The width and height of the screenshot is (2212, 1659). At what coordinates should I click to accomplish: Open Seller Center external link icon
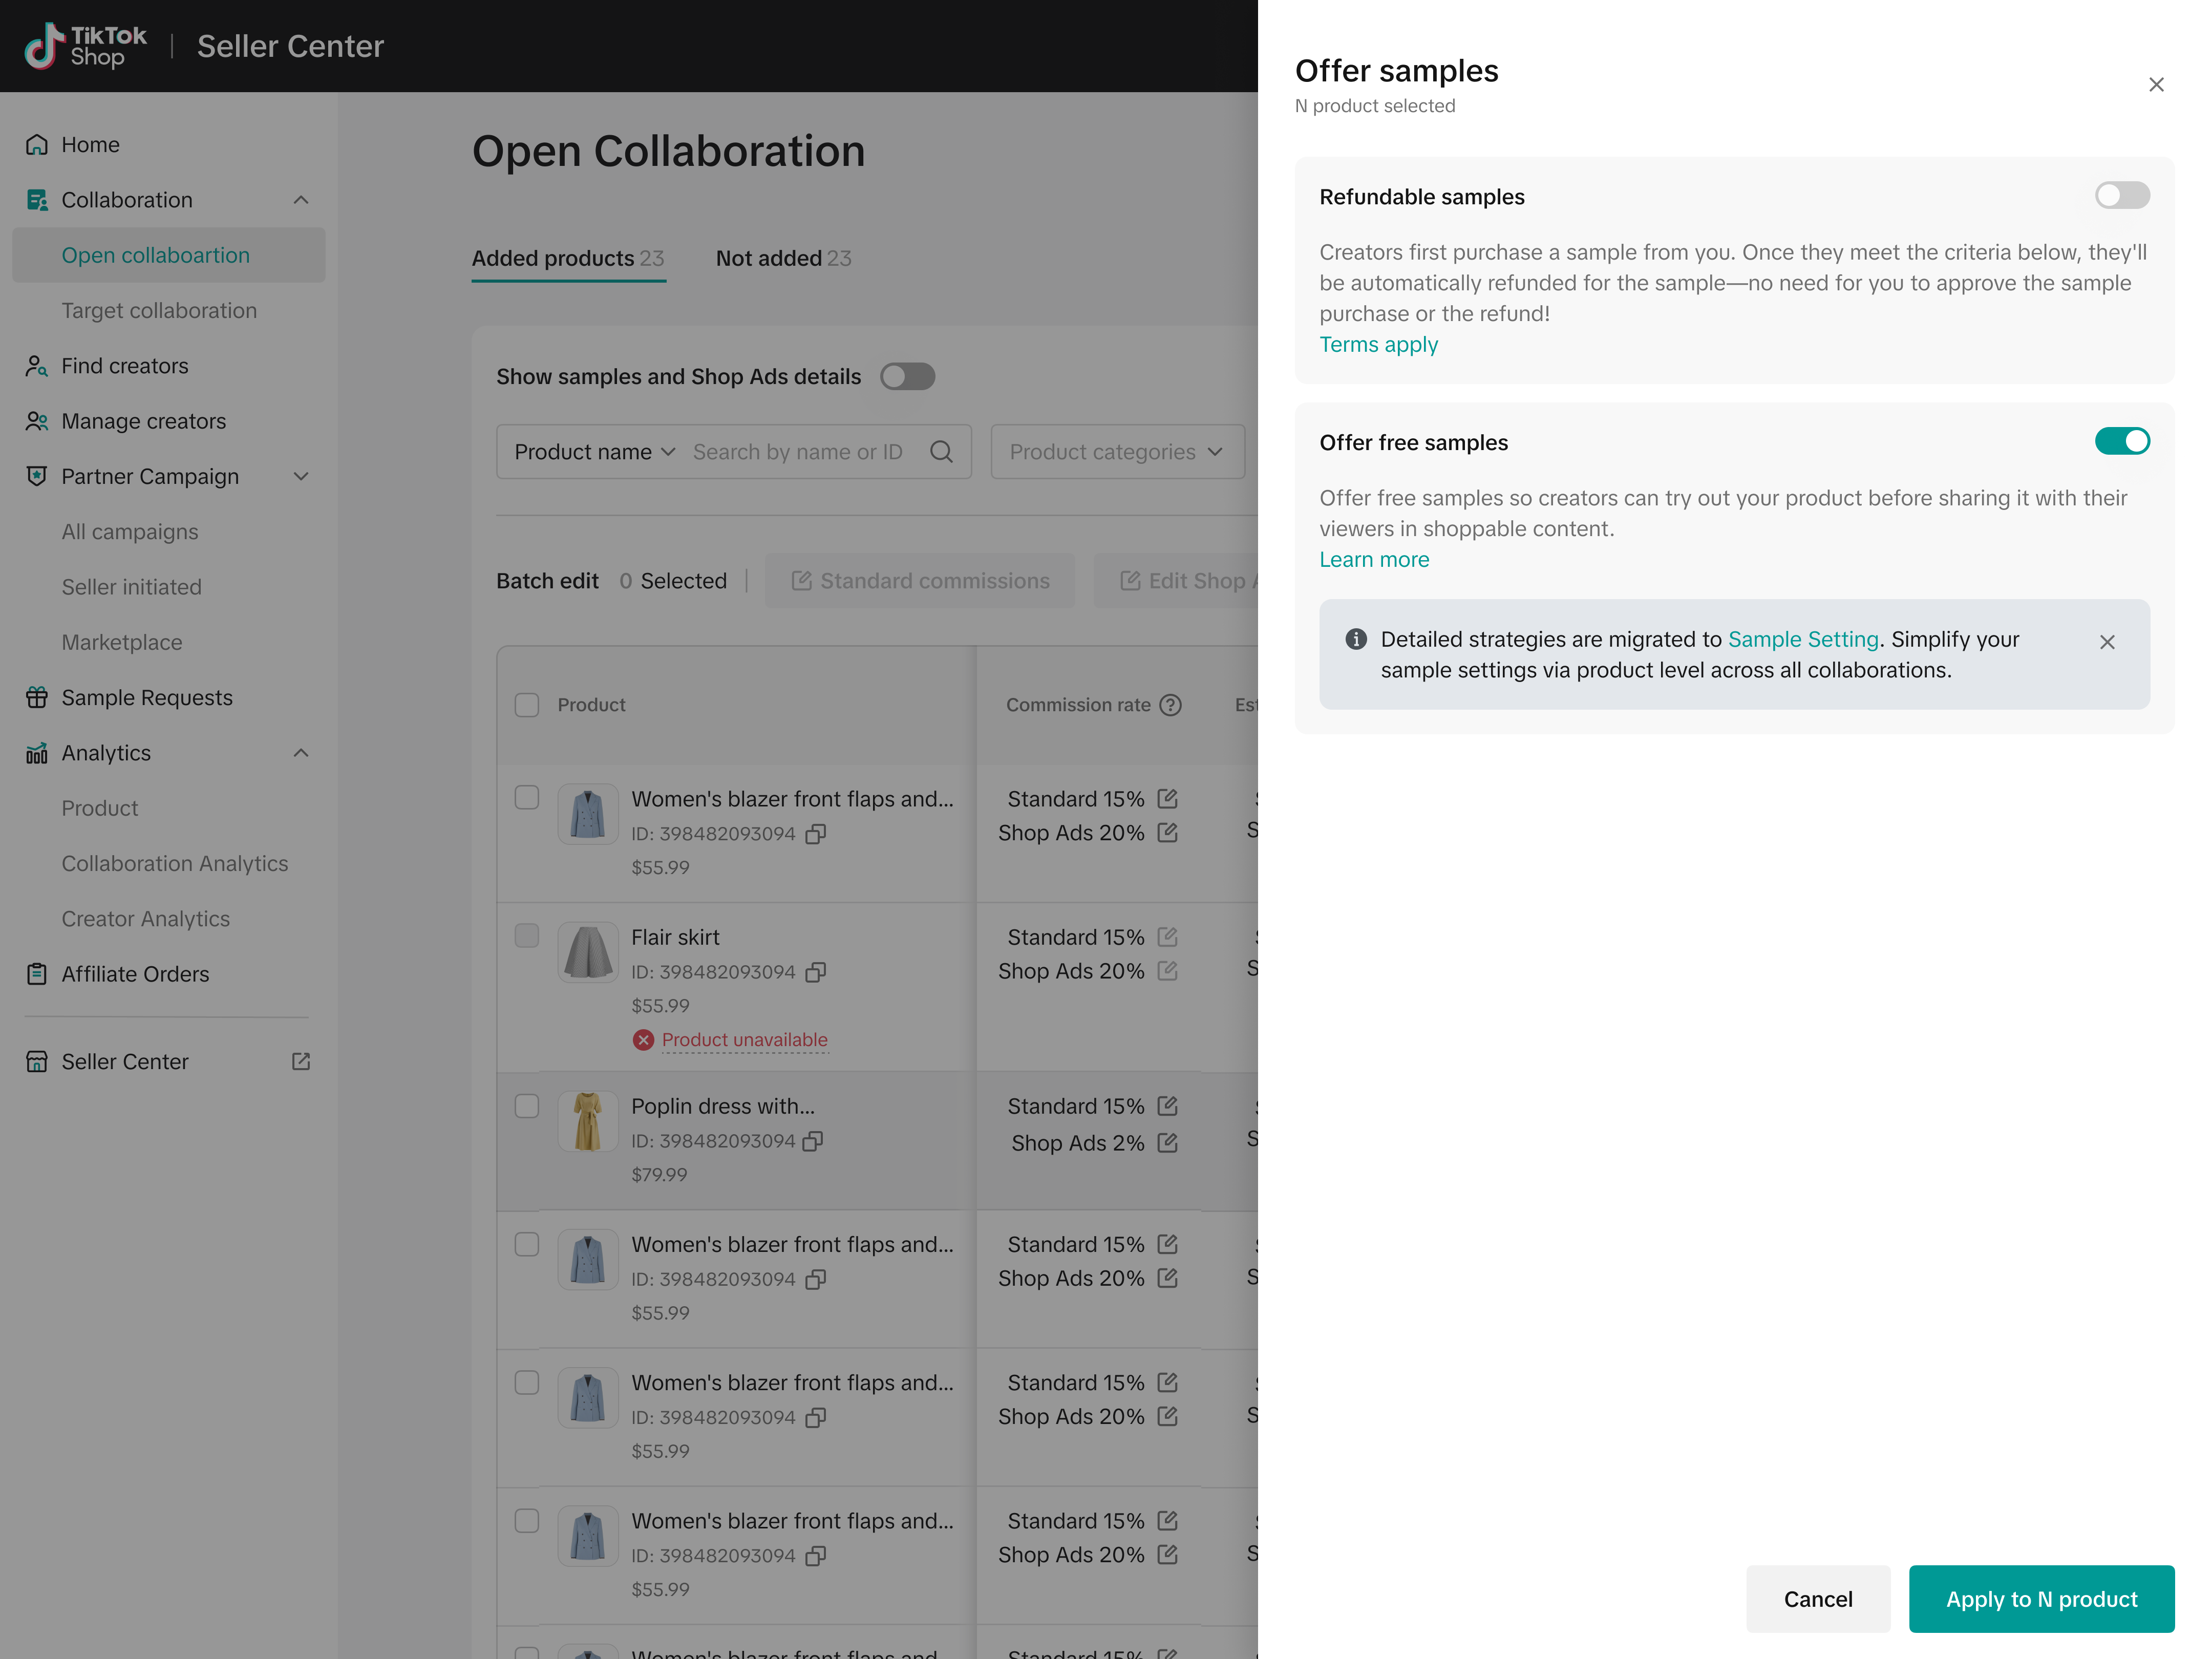301,1061
